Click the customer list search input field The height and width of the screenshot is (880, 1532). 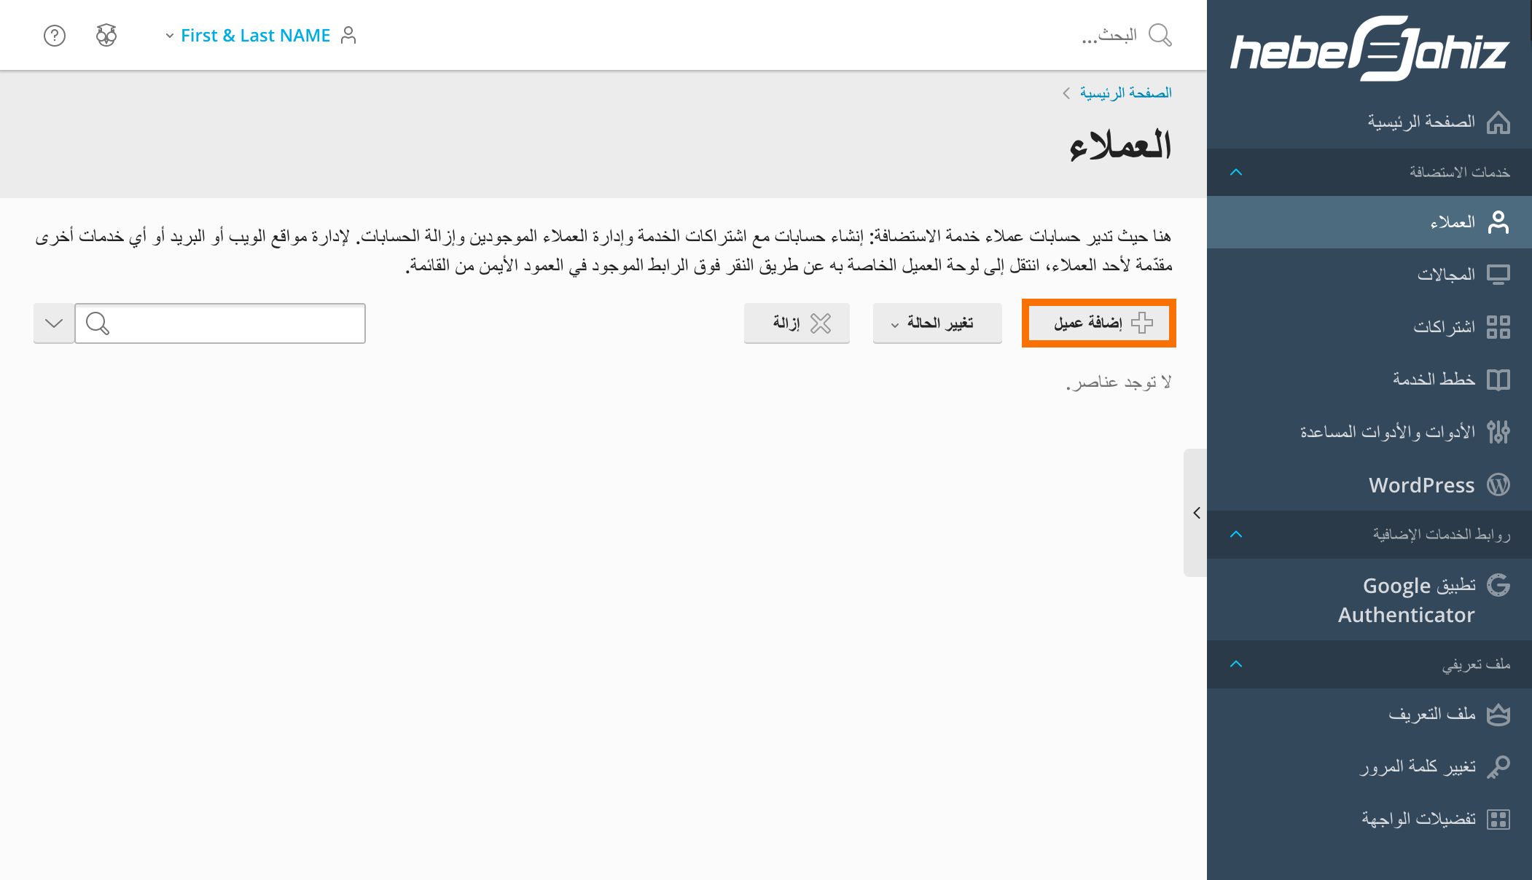click(x=233, y=323)
